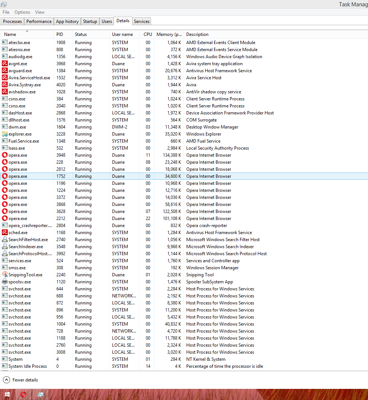
Task: Click the 134,388 K memory value
Action: [172, 155]
